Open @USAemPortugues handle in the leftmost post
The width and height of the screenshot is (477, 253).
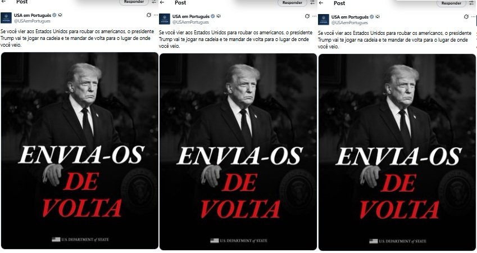[x=32, y=21]
